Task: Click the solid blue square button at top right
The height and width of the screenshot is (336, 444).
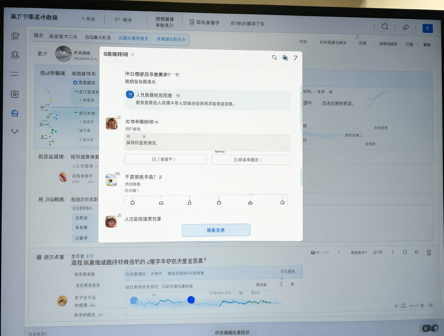Action: click(427, 28)
